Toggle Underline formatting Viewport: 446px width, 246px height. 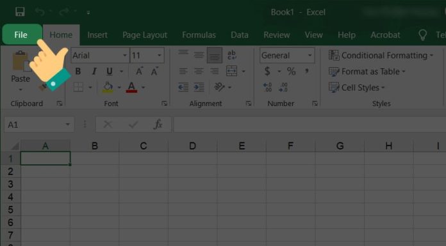[110, 71]
